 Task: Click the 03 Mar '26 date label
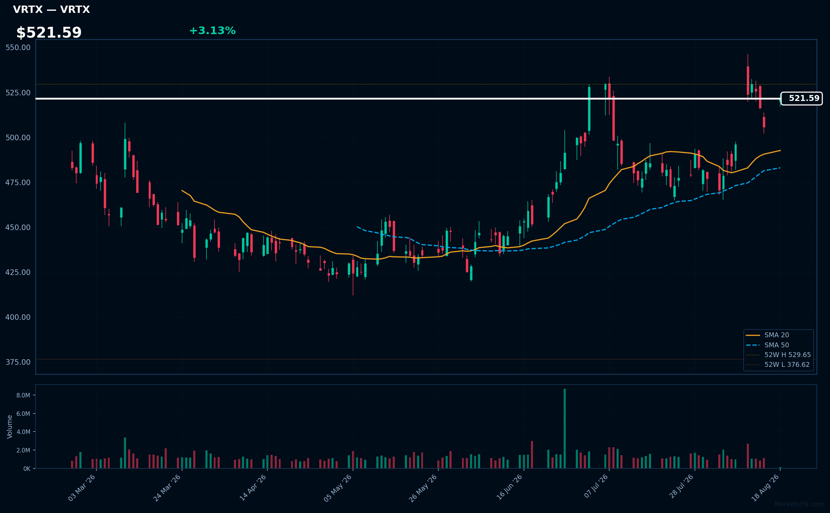82,488
